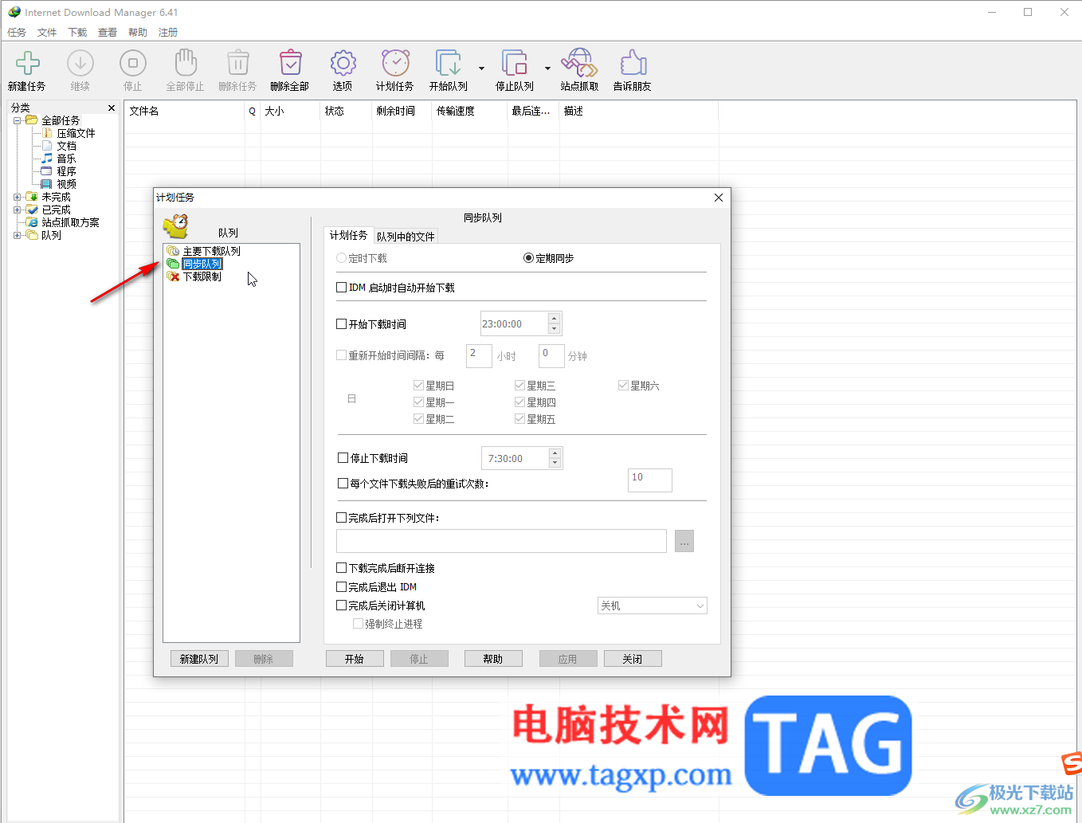Expand the 已完成 tree node
The image size is (1082, 823).
pyautogui.click(x=18, y=210)
